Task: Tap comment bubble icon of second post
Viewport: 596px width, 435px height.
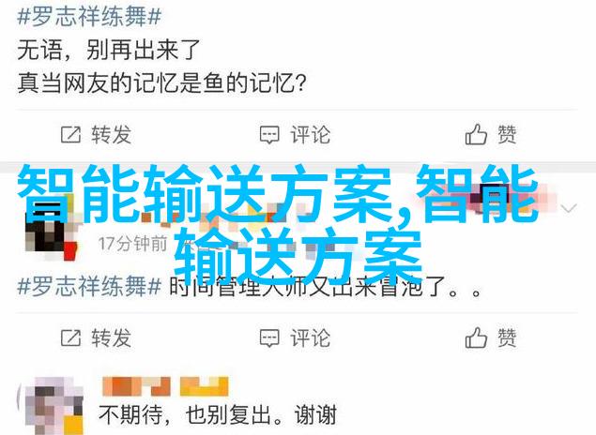Action: pyautogui.click(x=269, y=338)
